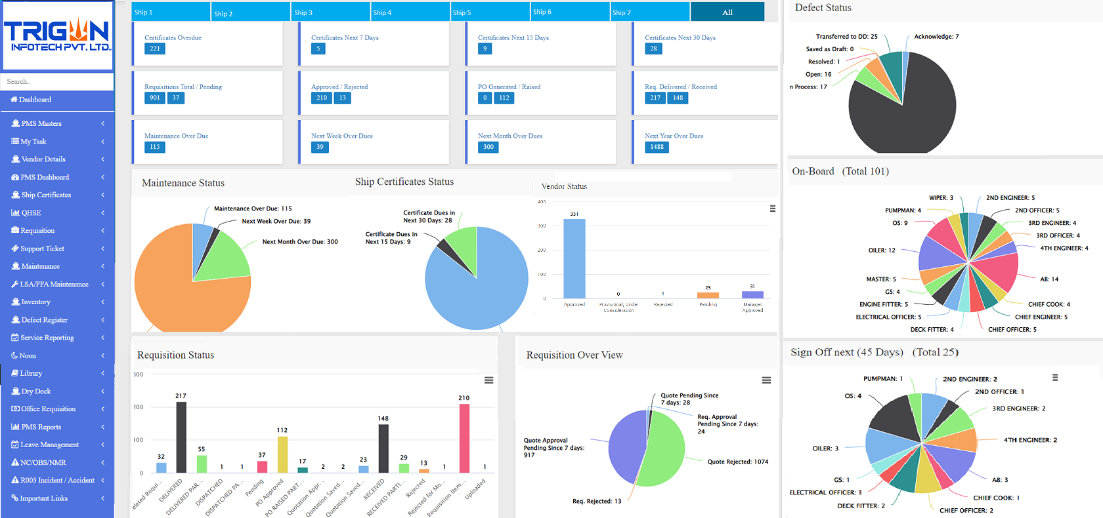Image resolution: width=1103 pixels, height=518 pixels.
Task: Open the Next Year Over Dues 1488 badge
Action: 657,147
